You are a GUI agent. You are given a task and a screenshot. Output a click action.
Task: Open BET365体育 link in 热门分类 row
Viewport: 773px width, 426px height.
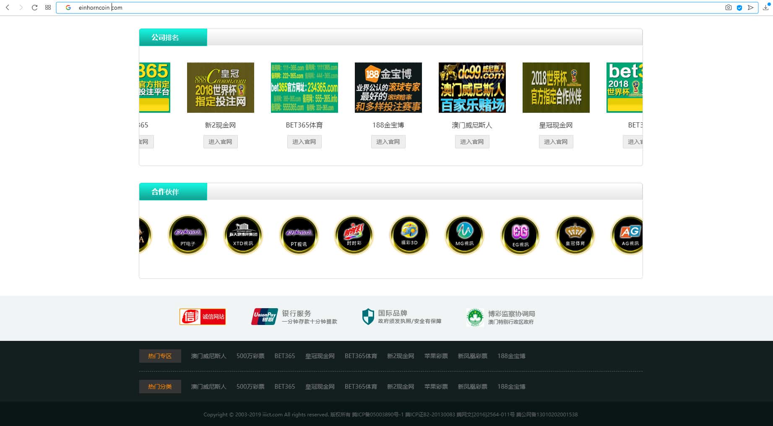click(361, 387)
